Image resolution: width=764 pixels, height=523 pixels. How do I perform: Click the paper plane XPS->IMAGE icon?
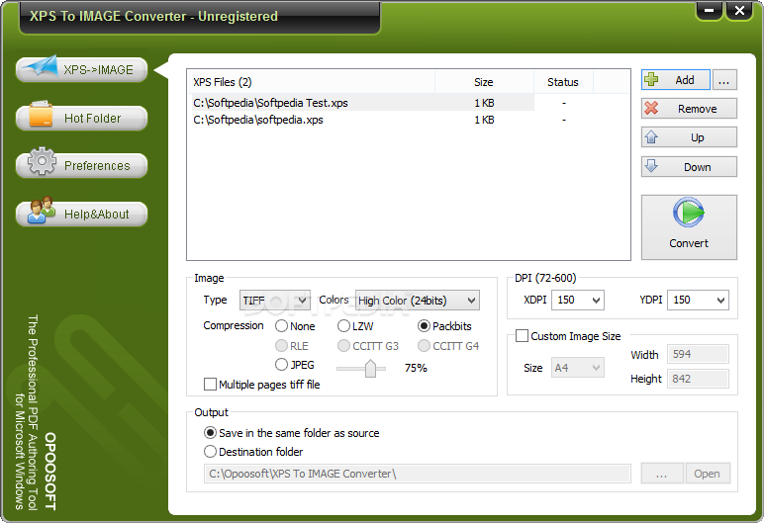tap(42, 66)
